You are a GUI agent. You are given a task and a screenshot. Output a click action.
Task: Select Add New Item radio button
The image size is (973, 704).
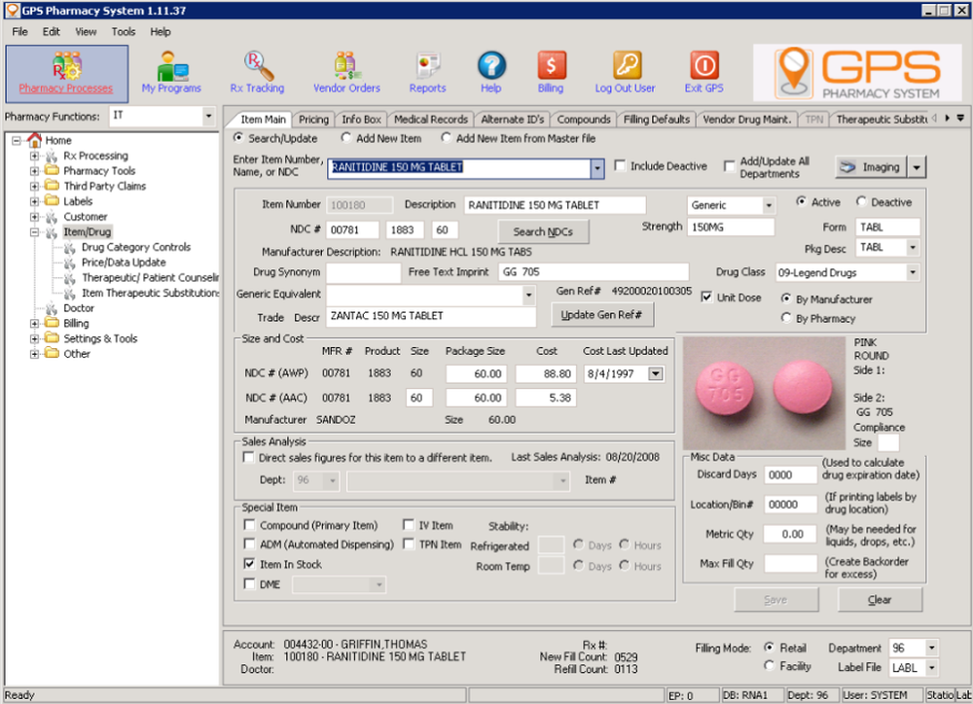click(x=346, y=138)
